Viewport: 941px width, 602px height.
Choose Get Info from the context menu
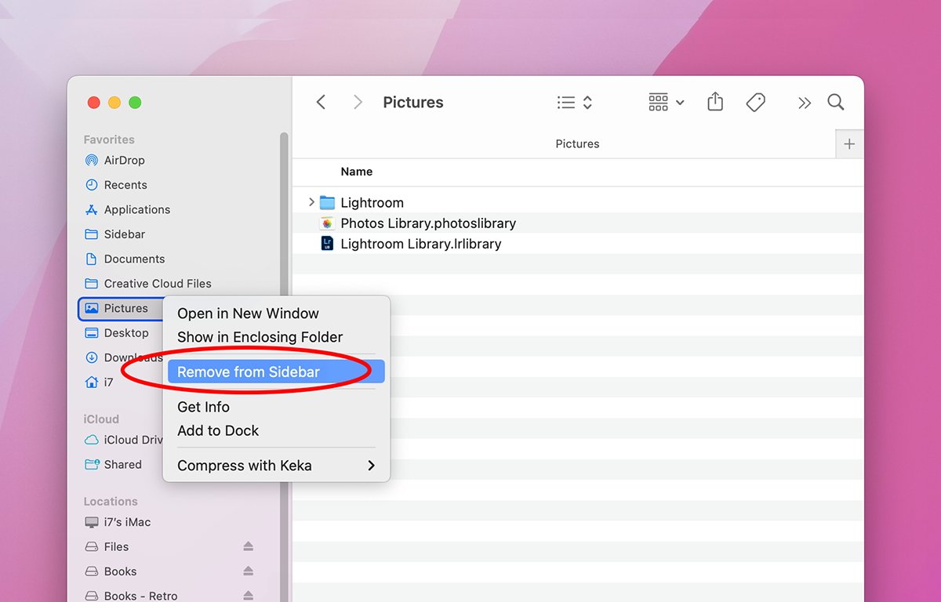coord(203,407)
